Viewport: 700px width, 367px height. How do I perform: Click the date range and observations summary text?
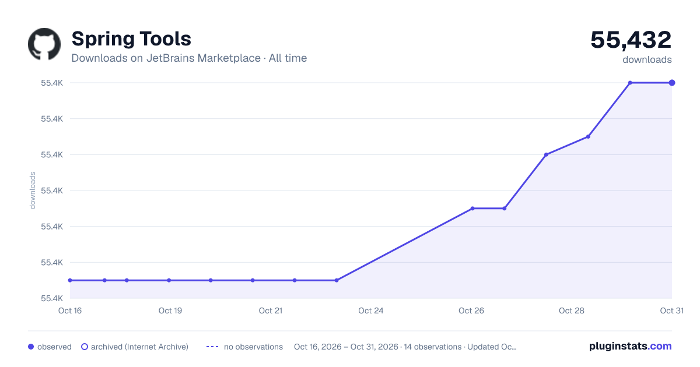point(405,347)
